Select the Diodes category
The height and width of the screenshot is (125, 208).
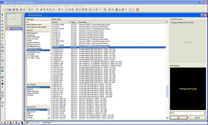pos(30,41)
